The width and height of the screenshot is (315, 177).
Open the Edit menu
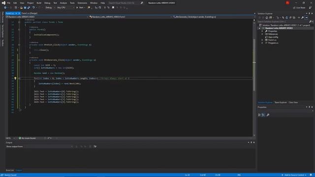(x=15, y=3)
